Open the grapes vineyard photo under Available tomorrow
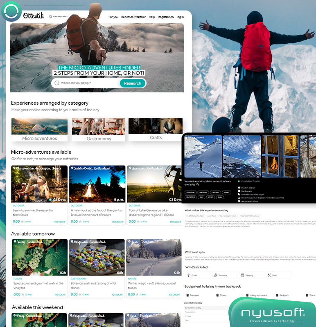The image size is (316, 327). [x=40, y=258]
